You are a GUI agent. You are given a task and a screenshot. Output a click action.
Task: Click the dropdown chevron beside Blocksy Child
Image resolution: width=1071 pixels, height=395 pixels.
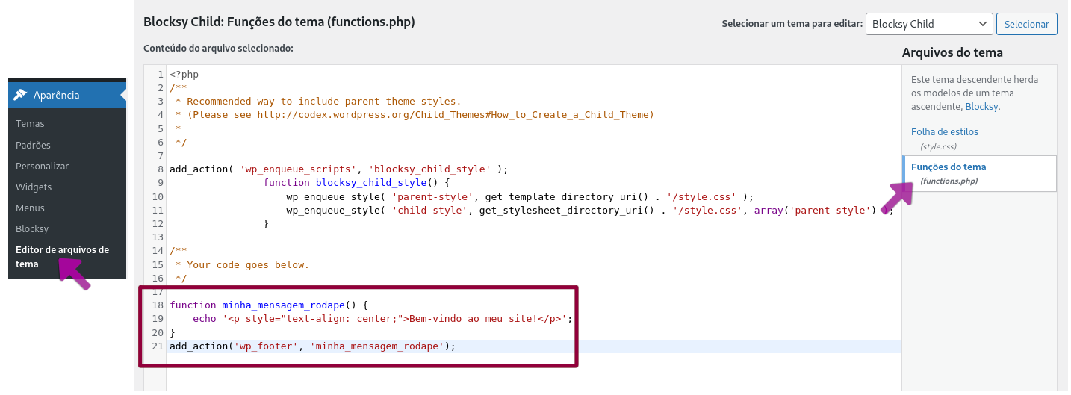pos(982,24)
